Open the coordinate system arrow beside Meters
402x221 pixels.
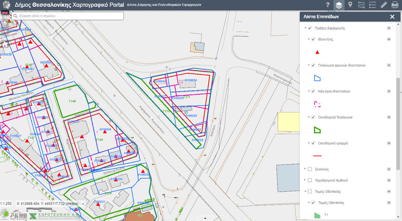[83, 203]
